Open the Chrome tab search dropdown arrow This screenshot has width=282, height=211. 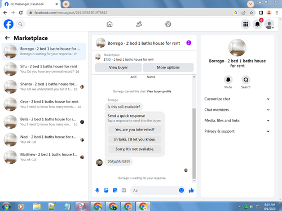click(250, 4)
